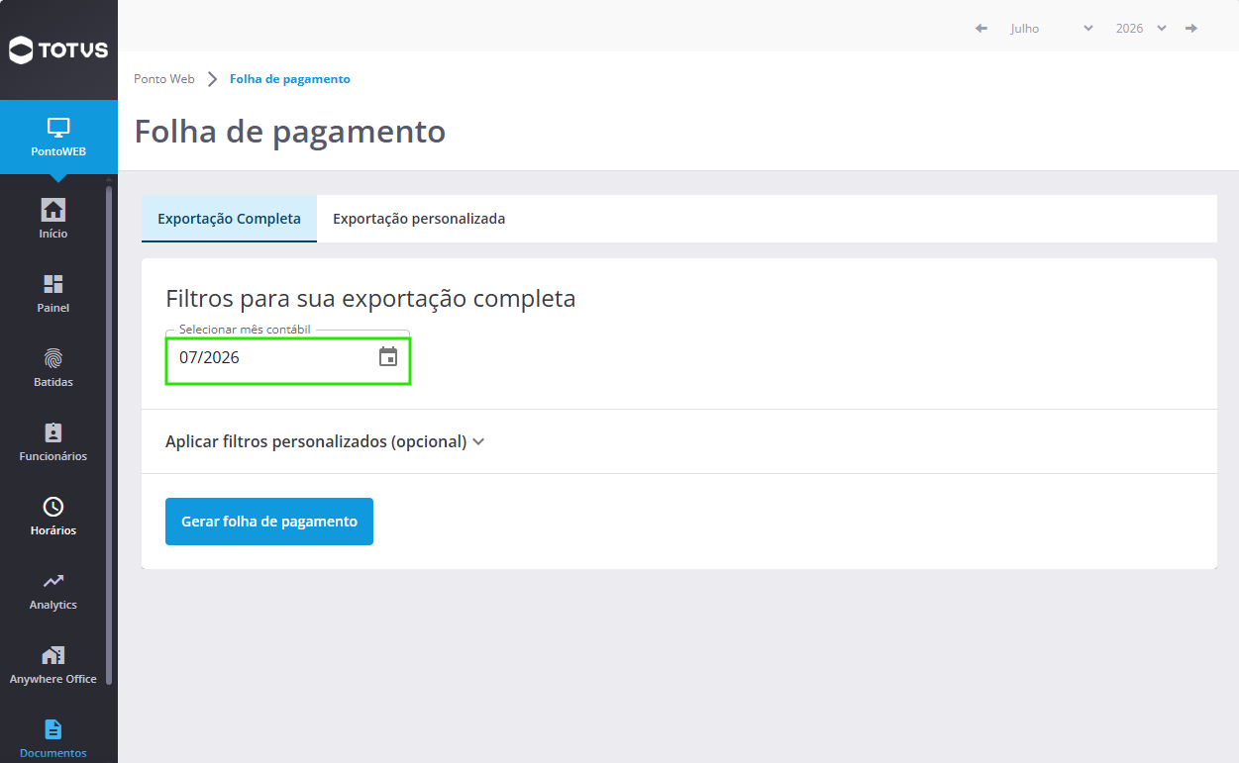Click Ponto Web breadcrumb link
This screenshot has width=1239, height=763.
coord(164,79)
